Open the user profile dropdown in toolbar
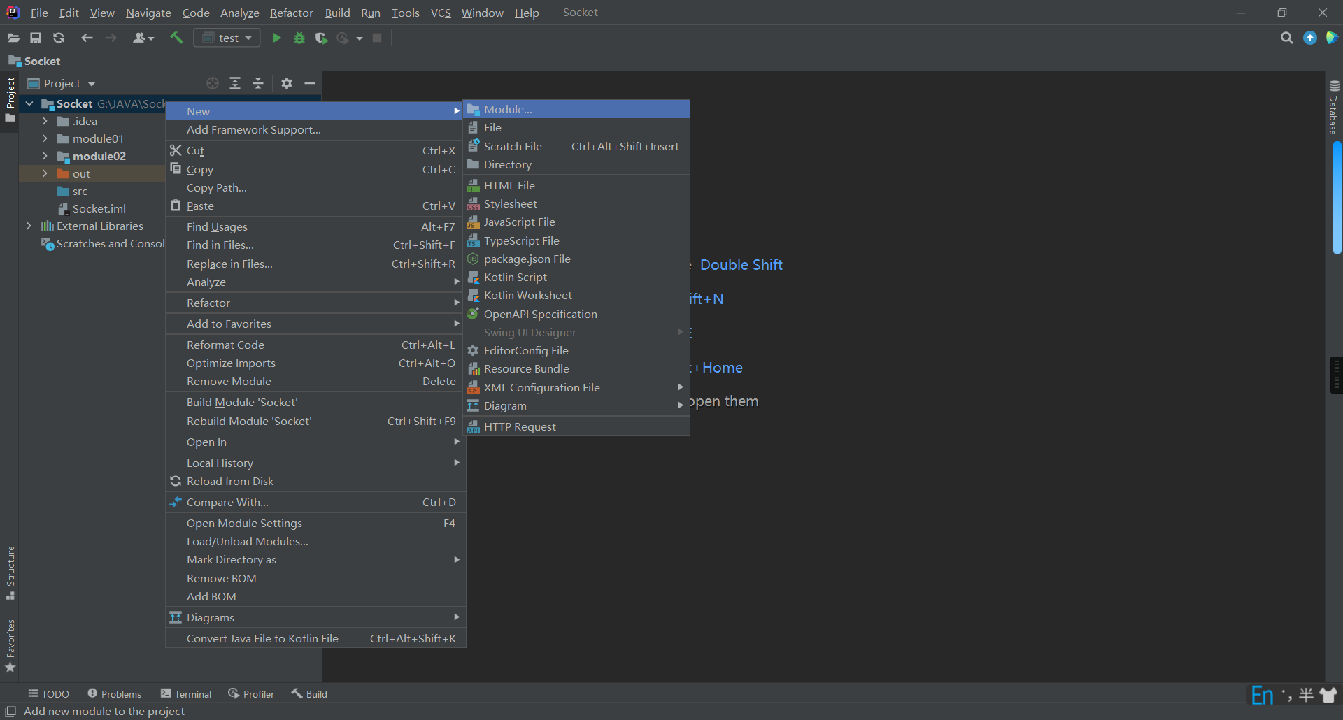 pyautogui.click(x=143, y=38)
